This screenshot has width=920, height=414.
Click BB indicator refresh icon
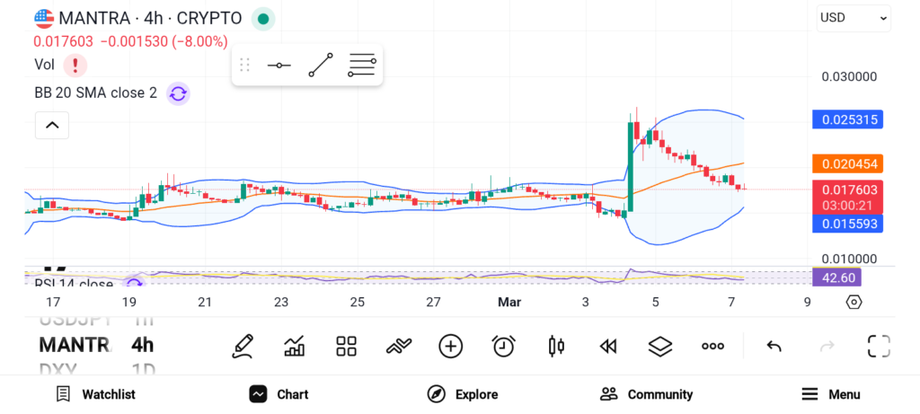click(178, 93)
